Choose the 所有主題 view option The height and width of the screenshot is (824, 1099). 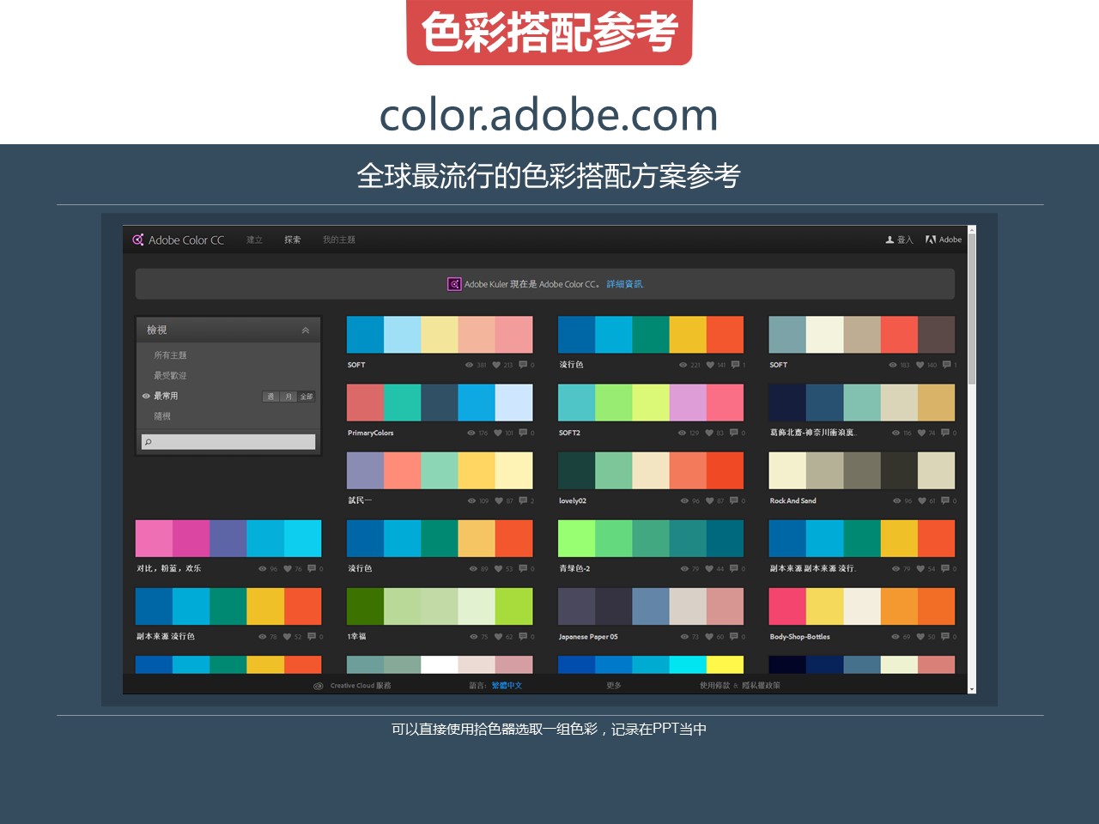point(170,355)
